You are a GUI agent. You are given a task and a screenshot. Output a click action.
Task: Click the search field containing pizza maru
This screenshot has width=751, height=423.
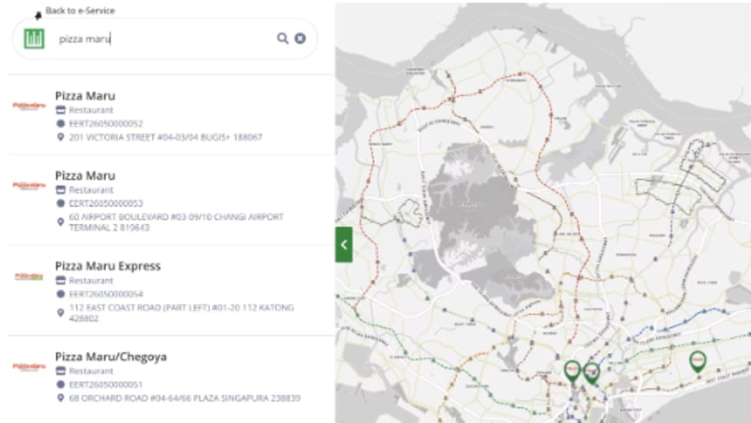pyautogui.click(x=163, y=39)
